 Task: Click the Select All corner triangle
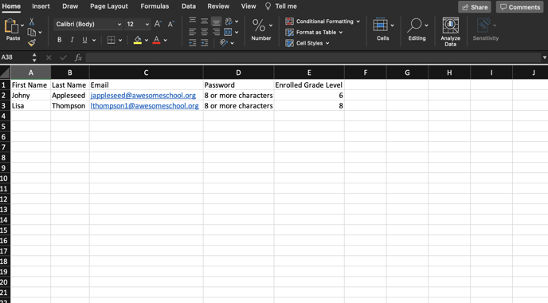(x=5, y=73)
